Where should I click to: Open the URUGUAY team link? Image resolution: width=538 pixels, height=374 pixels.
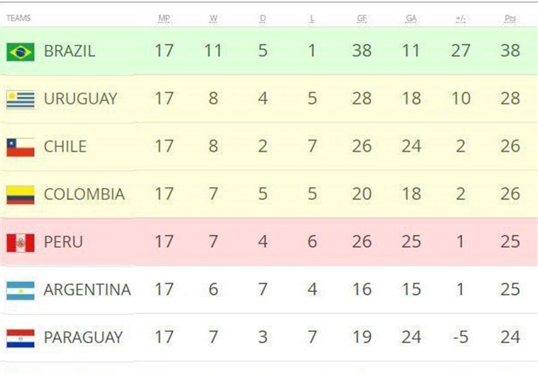pos(80,99)
